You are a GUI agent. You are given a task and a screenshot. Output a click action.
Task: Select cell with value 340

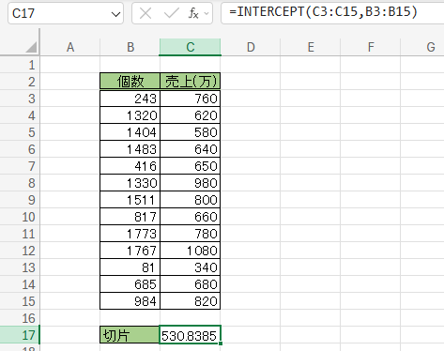click(191, 267)
